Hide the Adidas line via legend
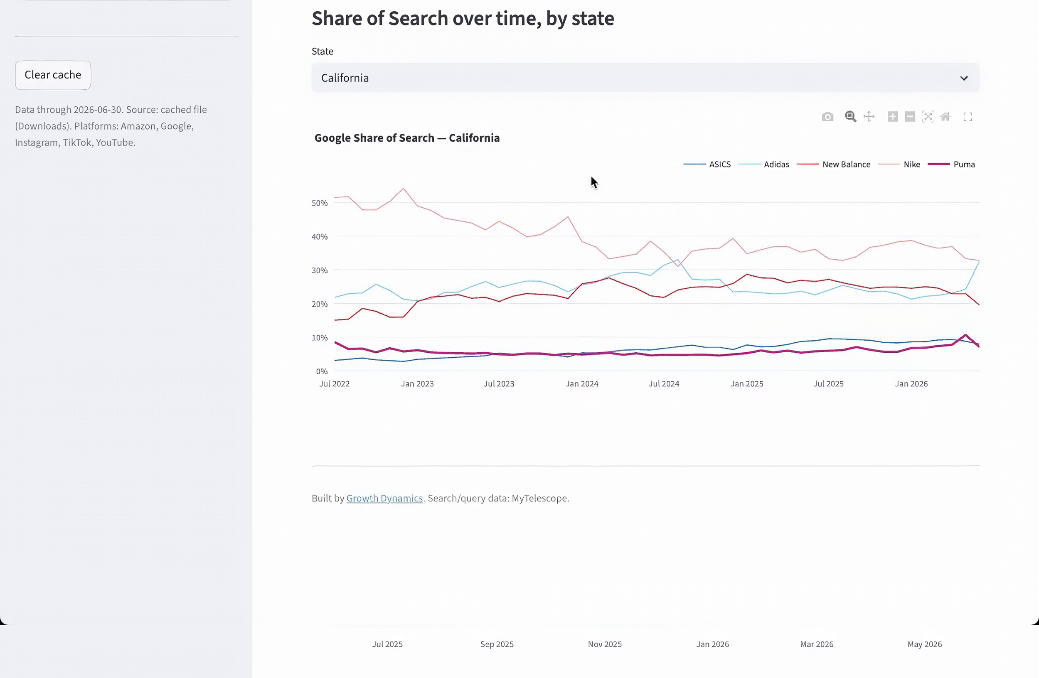The height and width of the screenshot is (678, 1039). point(764,165)
